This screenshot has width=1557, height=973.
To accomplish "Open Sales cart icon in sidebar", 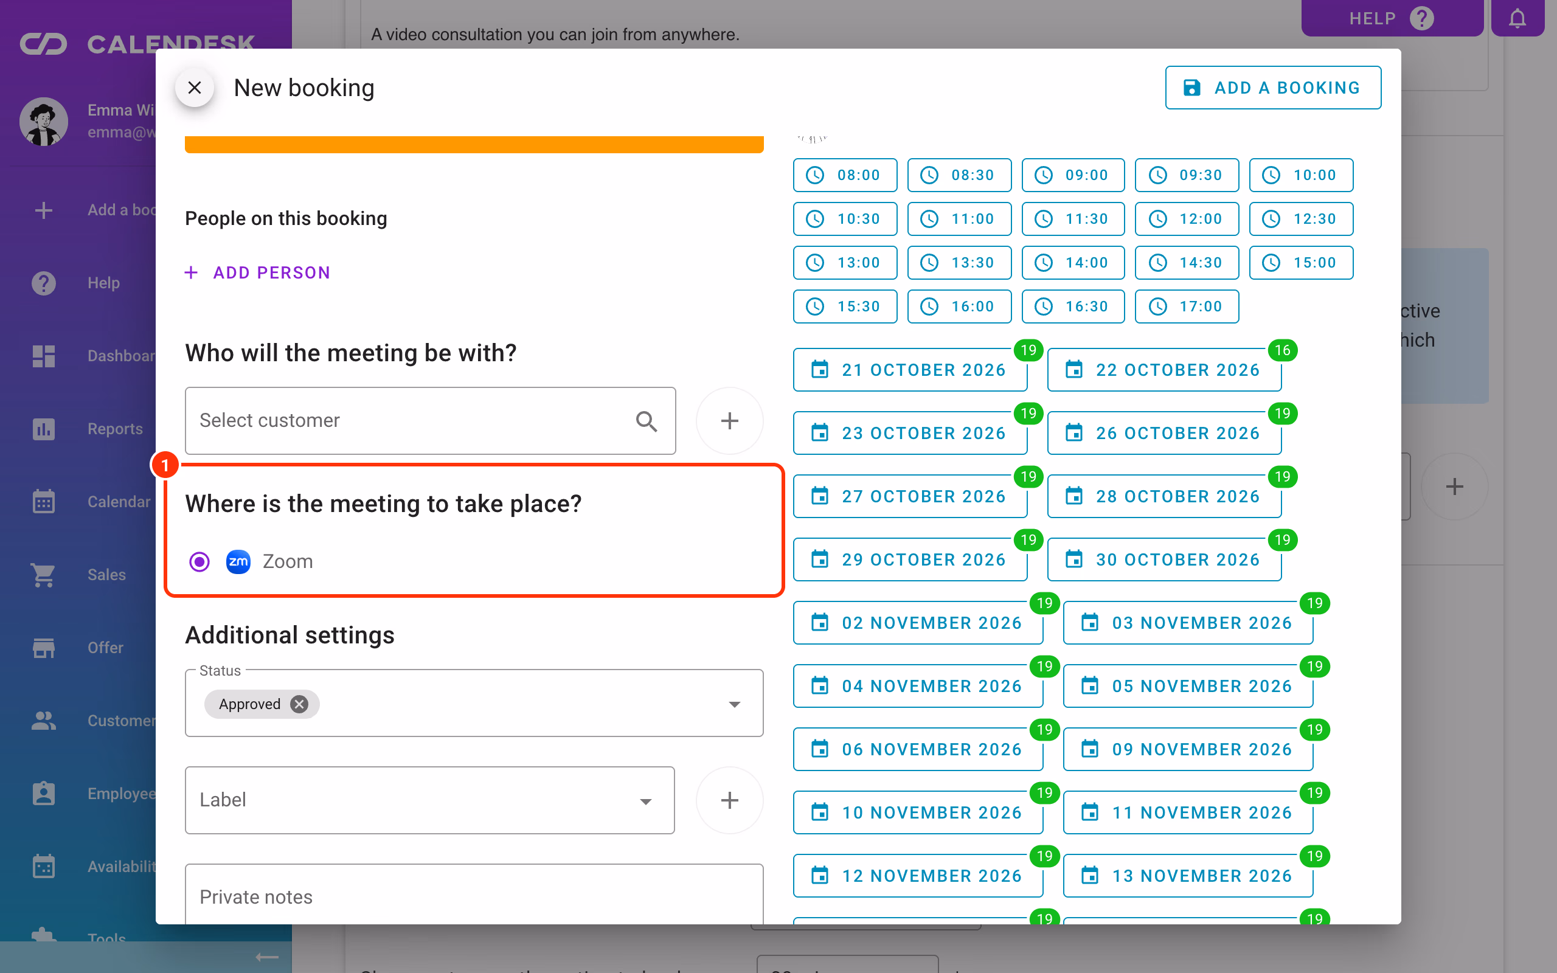I will (x=44, y=575).
